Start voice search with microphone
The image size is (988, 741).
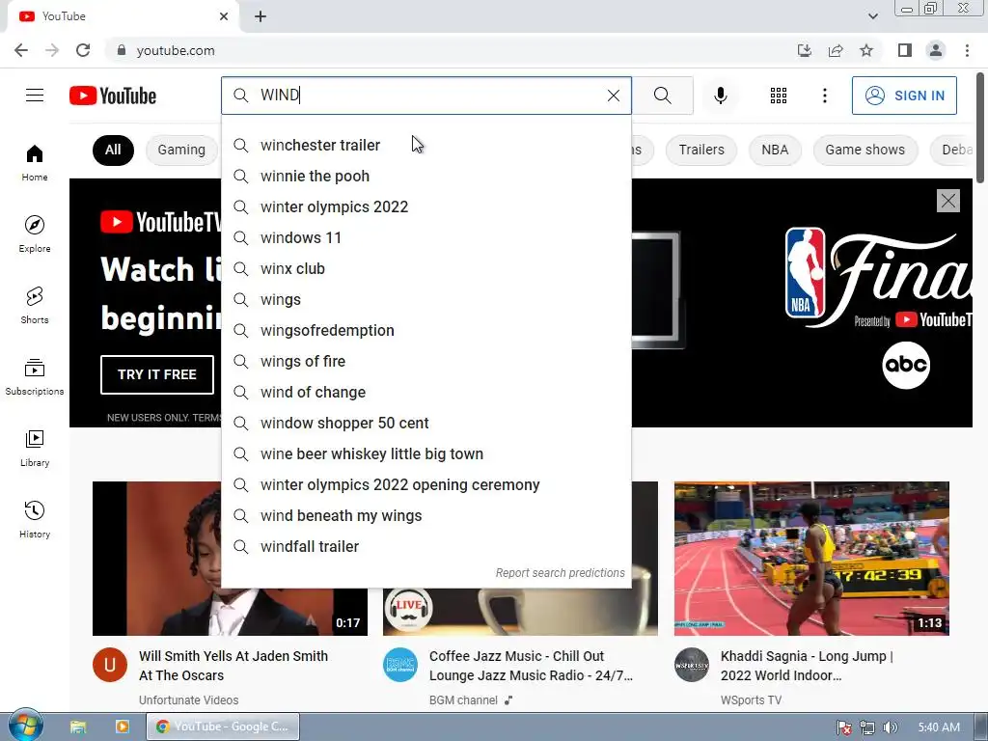point(721,96)
